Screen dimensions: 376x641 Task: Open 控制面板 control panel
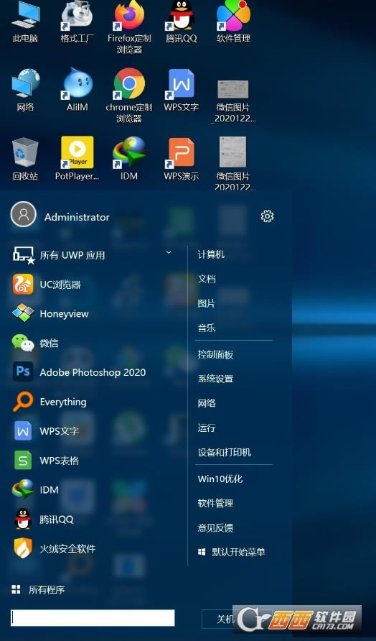pos(215,354)
